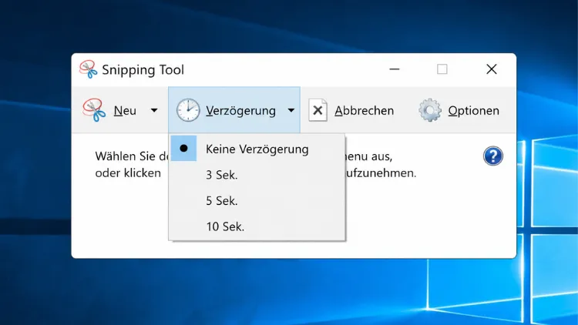Click the scissors icon of Neu
Viewport: 578px width, 325px height.
point(94,110)
